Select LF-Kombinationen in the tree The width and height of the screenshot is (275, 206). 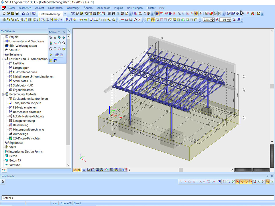25,72
